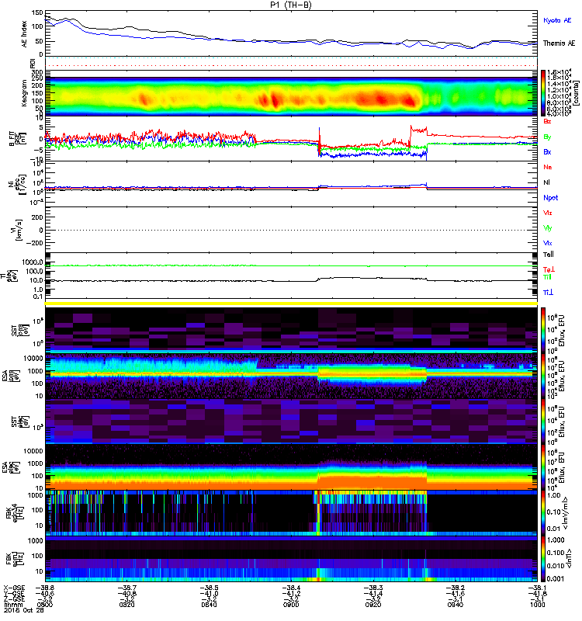The image size is (582, 621).
Task: Select the red Bz legend label
Action: (x=547, y=121)
